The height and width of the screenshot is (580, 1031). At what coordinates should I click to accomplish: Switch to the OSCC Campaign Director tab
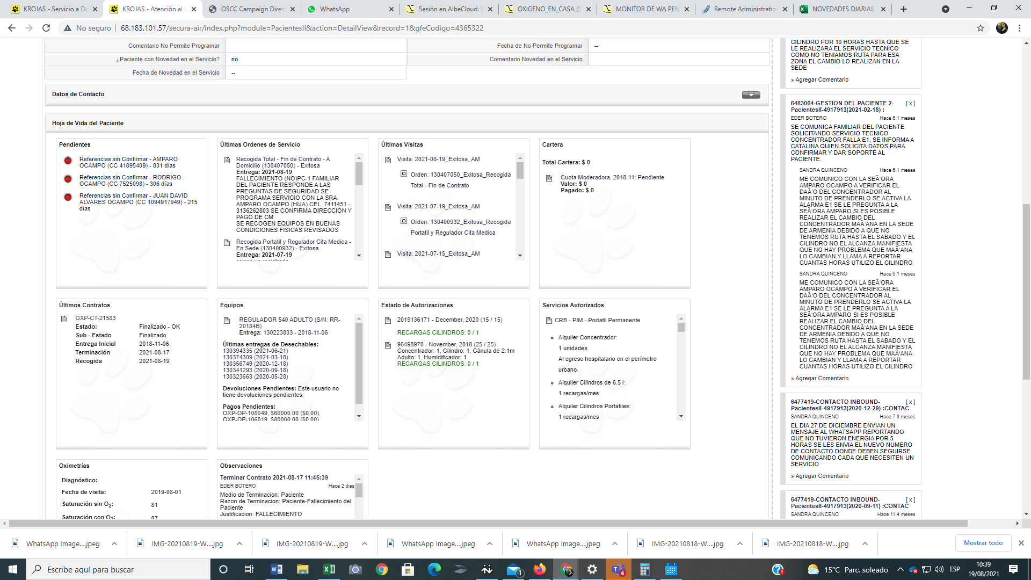coord(251,9)
